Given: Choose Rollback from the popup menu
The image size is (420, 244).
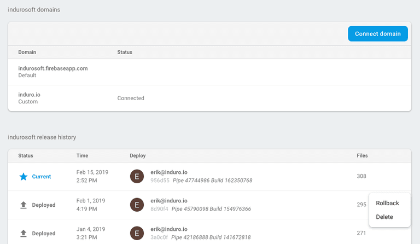Looking at the screenshot, I should 387,203.
